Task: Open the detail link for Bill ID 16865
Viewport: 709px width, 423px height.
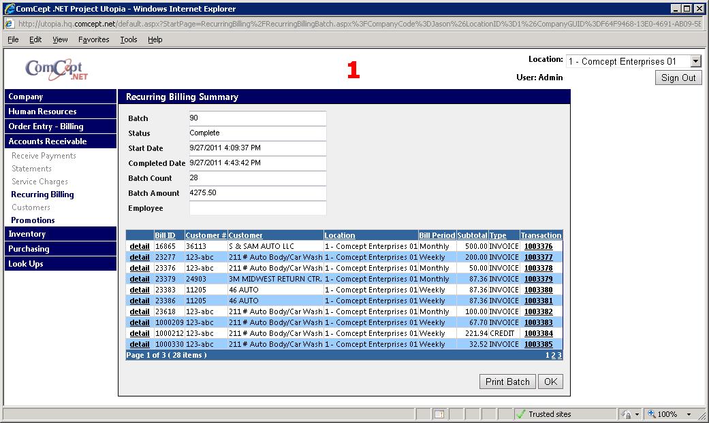Action: pos(140,246)
